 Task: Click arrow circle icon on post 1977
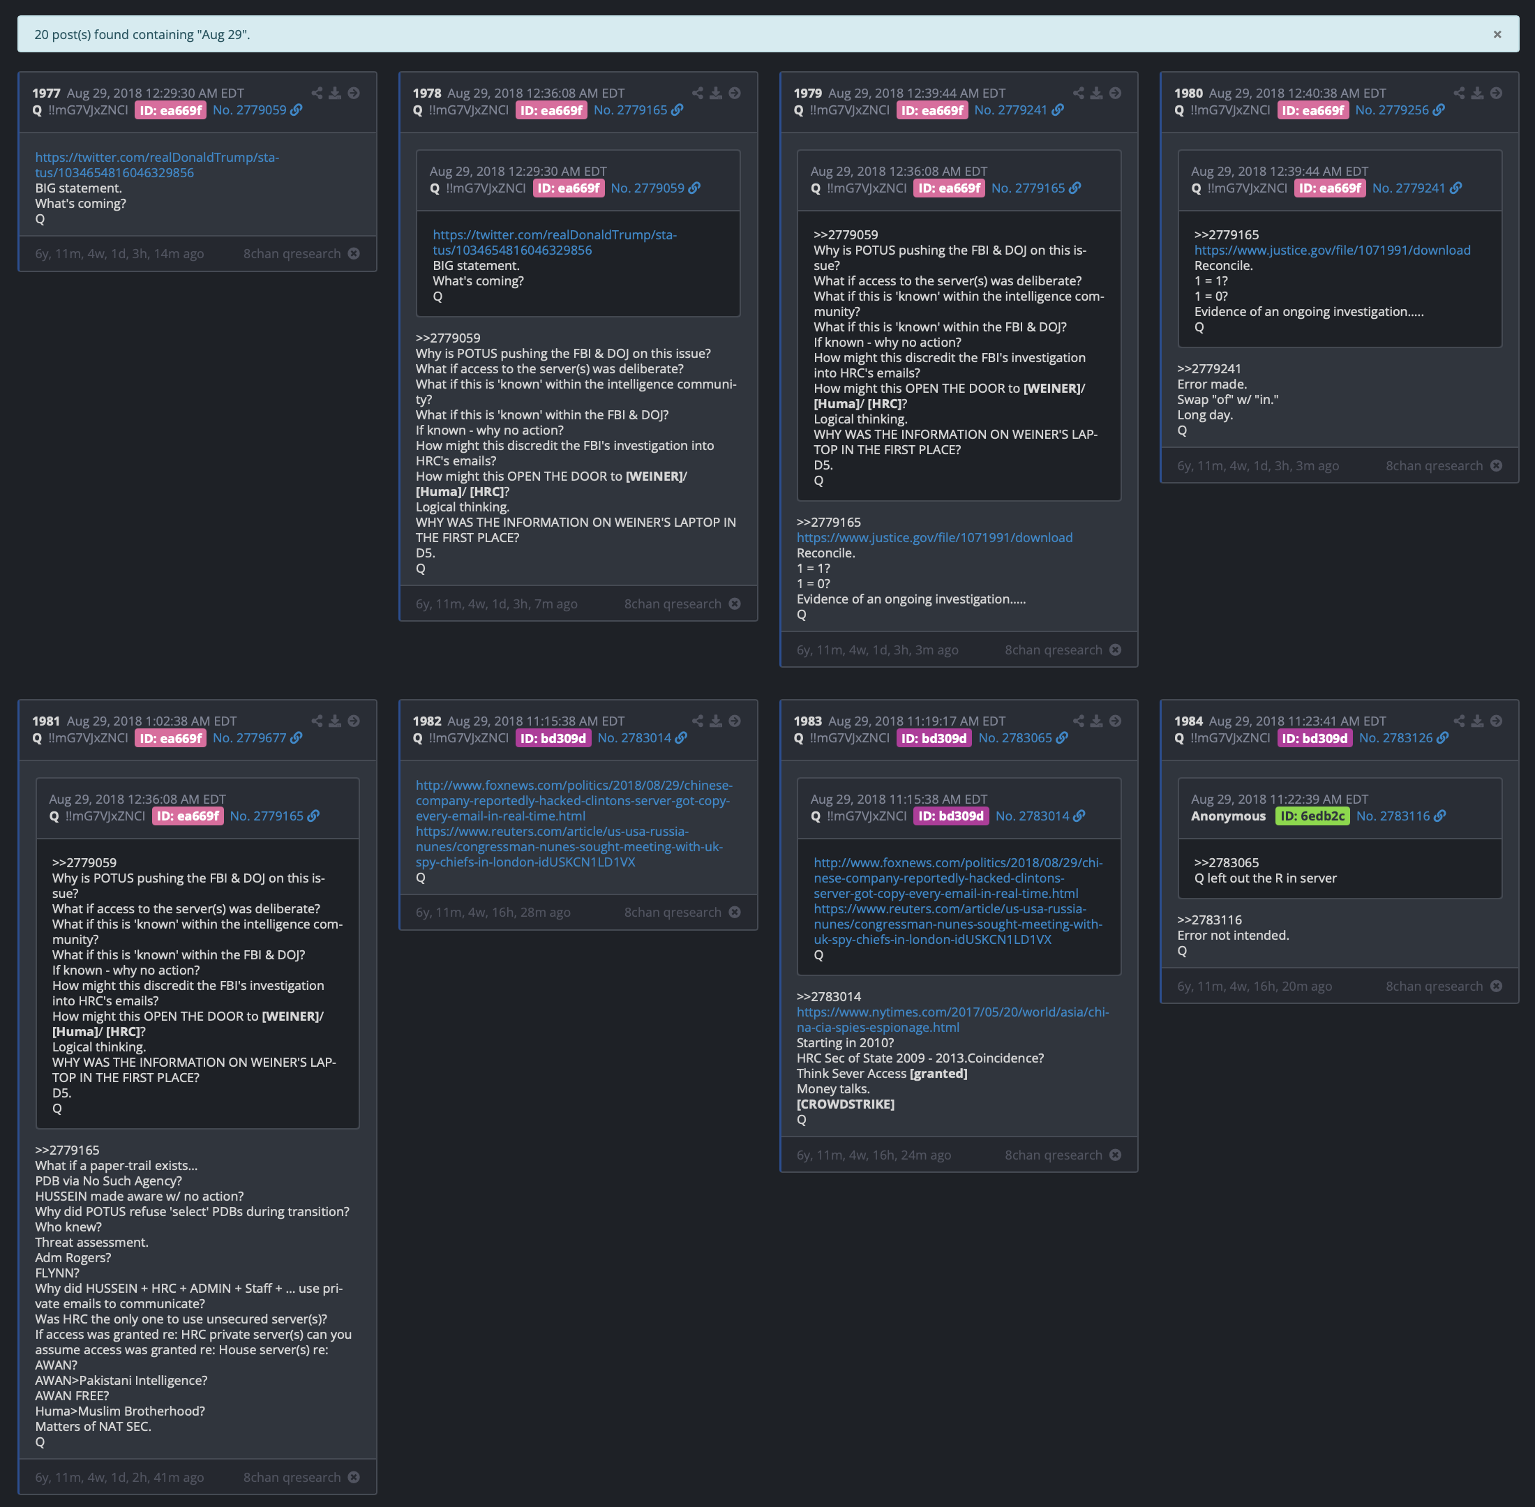(x=354, y=93)
